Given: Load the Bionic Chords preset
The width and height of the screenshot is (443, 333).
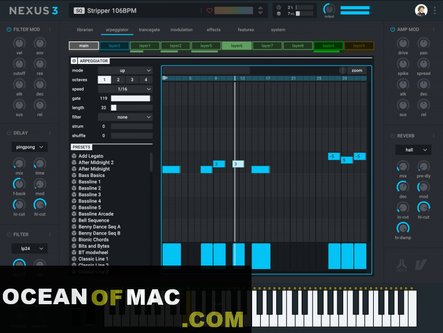Looking at the screenshot, I should pos(93,240).
